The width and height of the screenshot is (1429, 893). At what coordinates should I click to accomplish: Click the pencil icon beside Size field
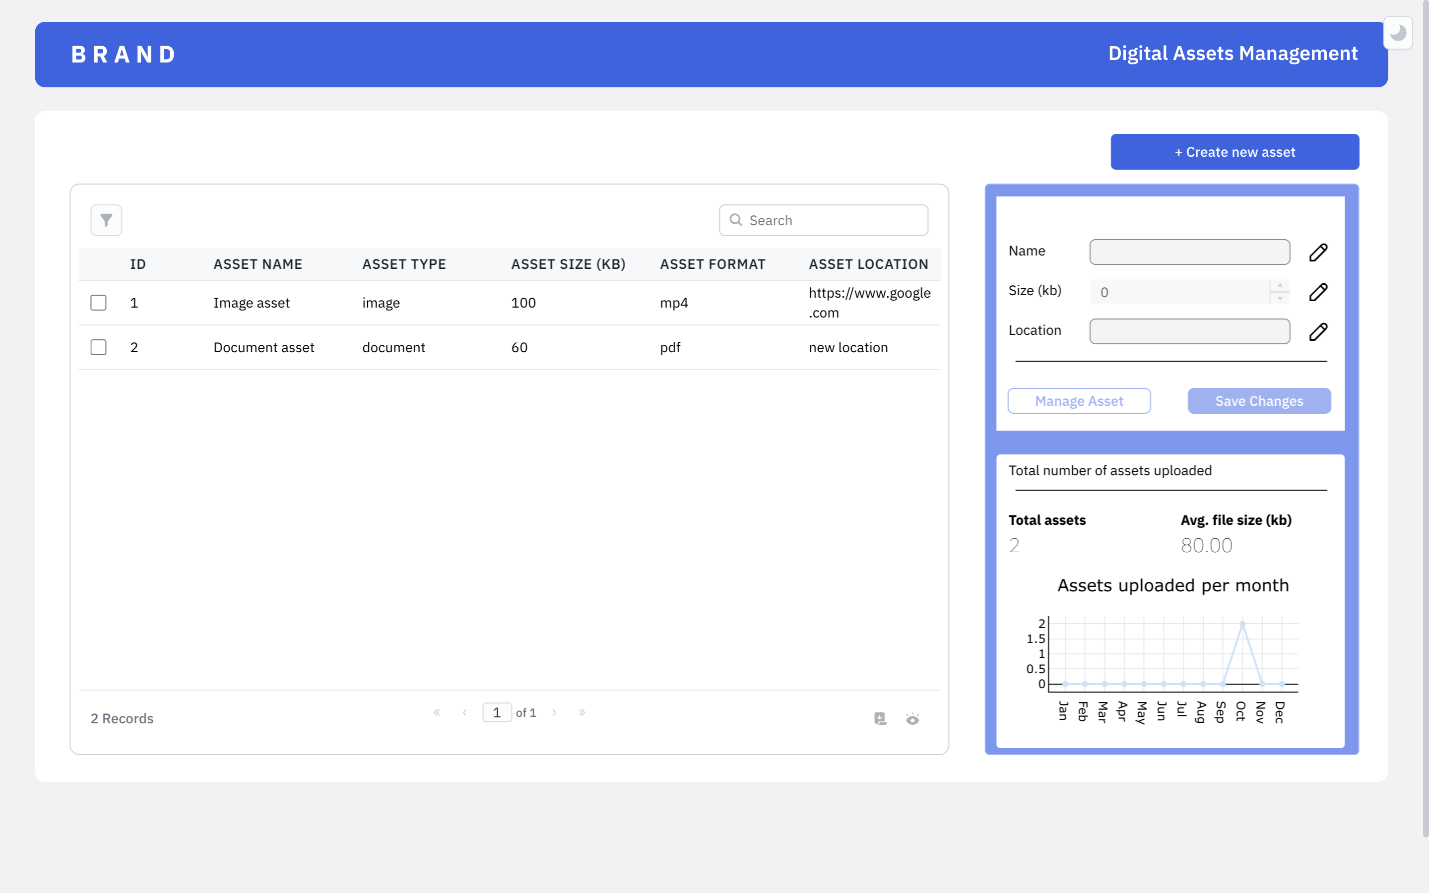[1318, 292]
